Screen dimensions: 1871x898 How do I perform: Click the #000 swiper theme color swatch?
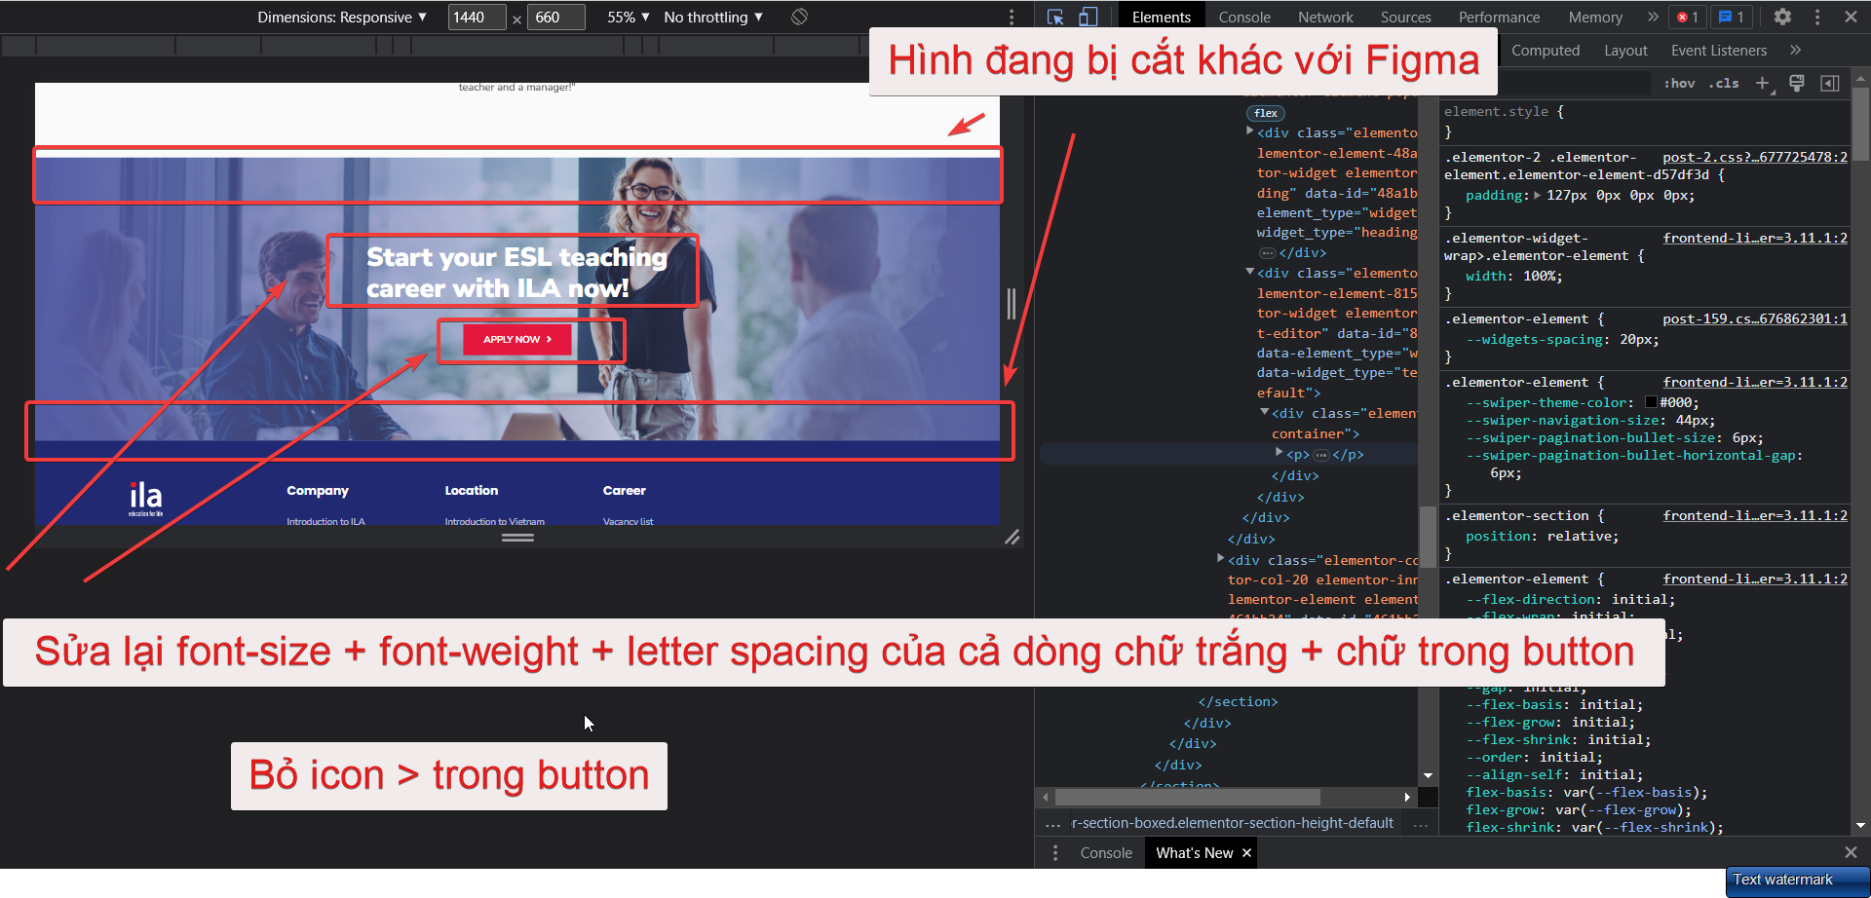[x=1651, y=402]
